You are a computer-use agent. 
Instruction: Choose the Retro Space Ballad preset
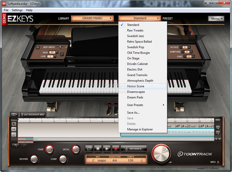[x=143, y=42]
